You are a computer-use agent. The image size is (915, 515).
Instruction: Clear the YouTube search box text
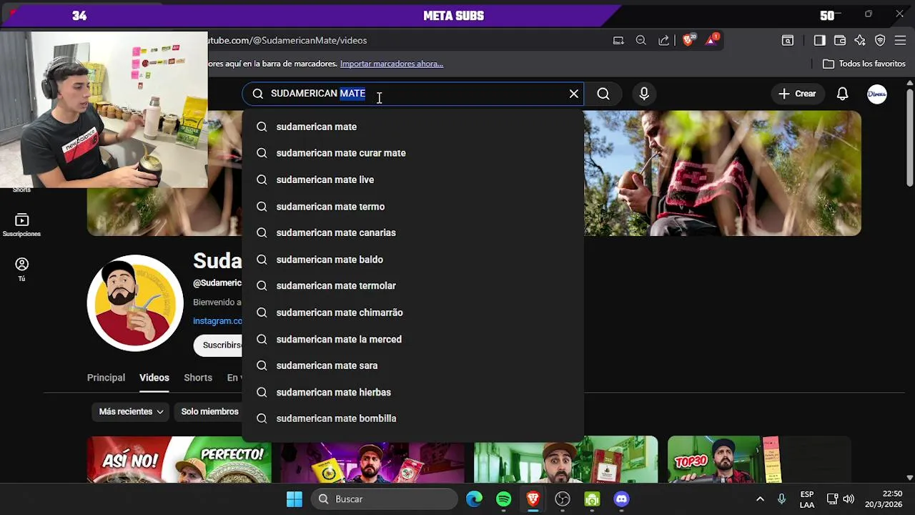click(x=573, y=94)
